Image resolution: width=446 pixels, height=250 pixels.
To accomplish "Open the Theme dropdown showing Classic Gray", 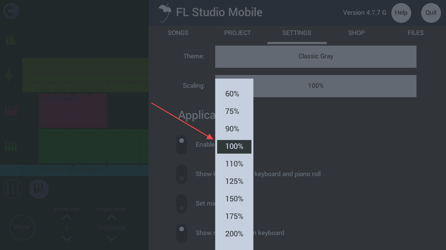I will pos(316,57).
